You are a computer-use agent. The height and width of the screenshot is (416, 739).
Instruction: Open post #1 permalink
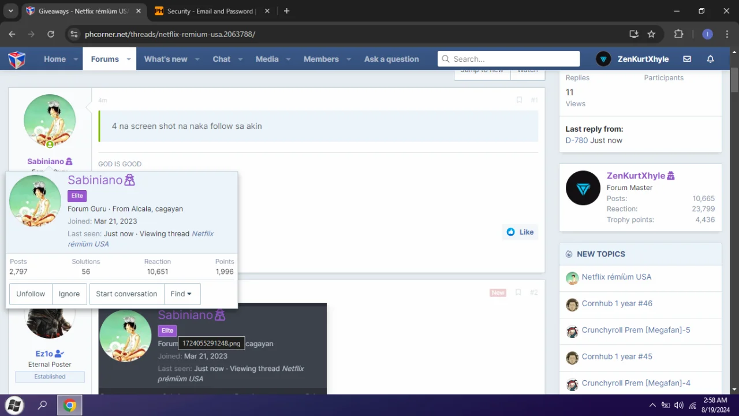coord(534,100)
